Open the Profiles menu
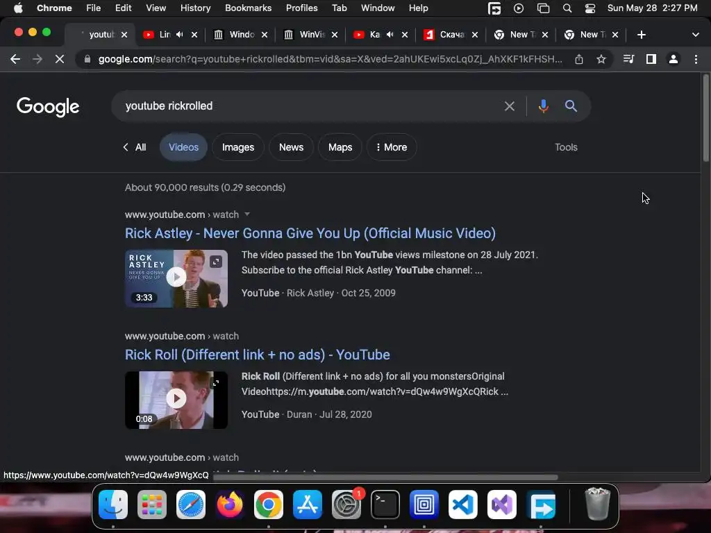 301,8
